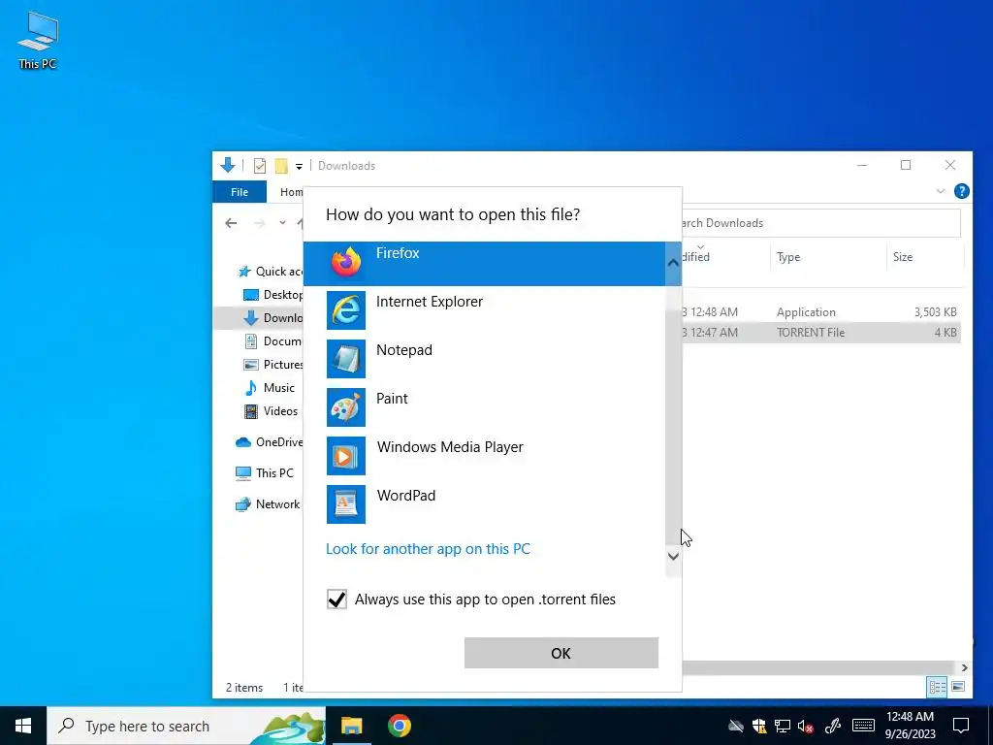
Task: Open Explorer help question mark icon
Action: (x=961, y=191)
